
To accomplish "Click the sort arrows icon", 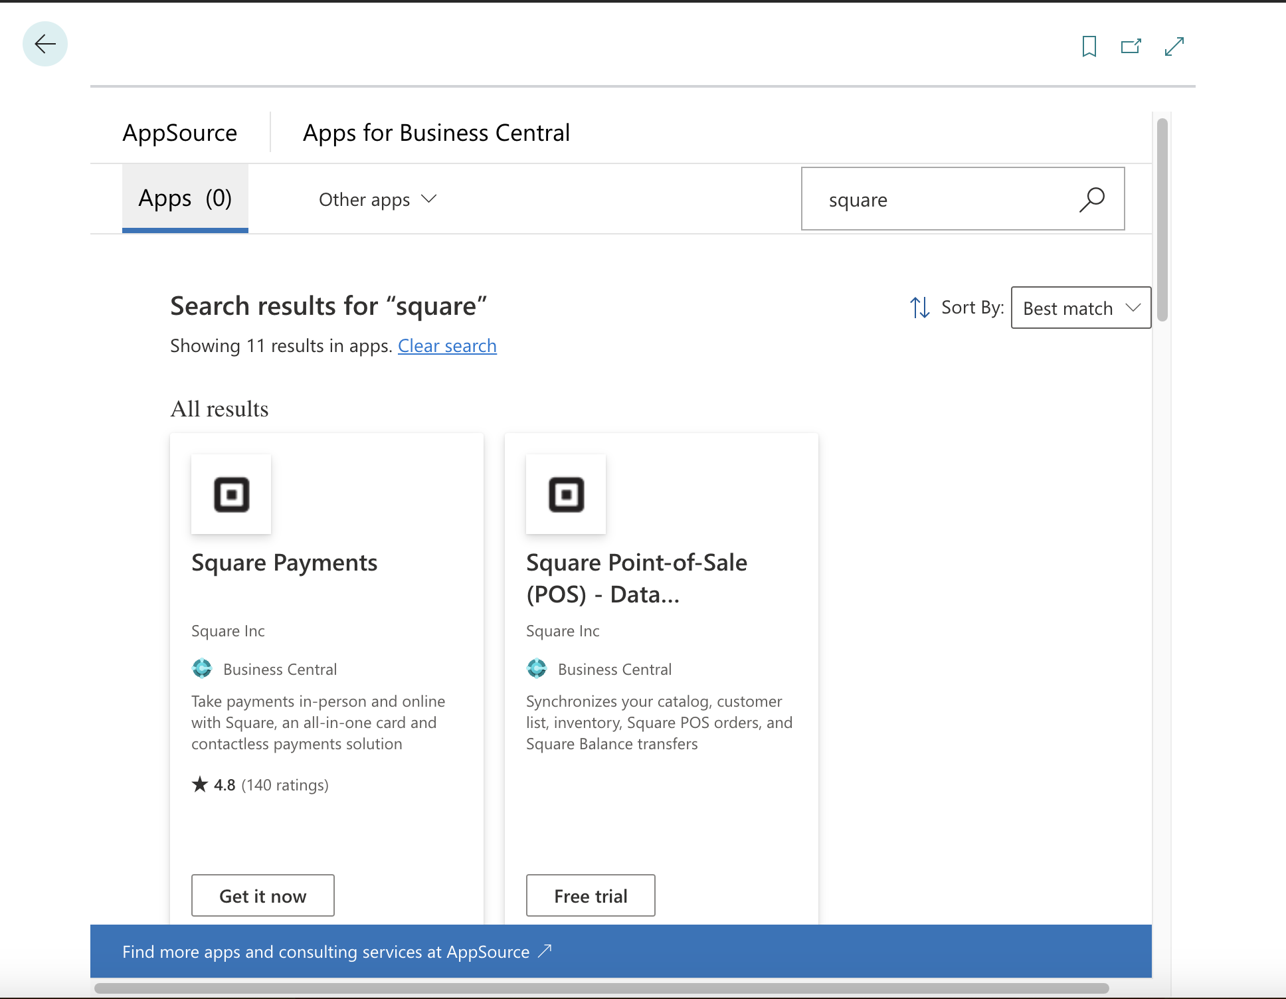I will 919,308.
